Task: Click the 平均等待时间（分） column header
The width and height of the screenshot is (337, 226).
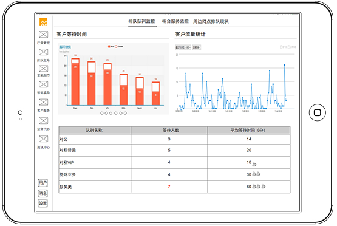Action: pyautogui.click(x=249, y=130)
